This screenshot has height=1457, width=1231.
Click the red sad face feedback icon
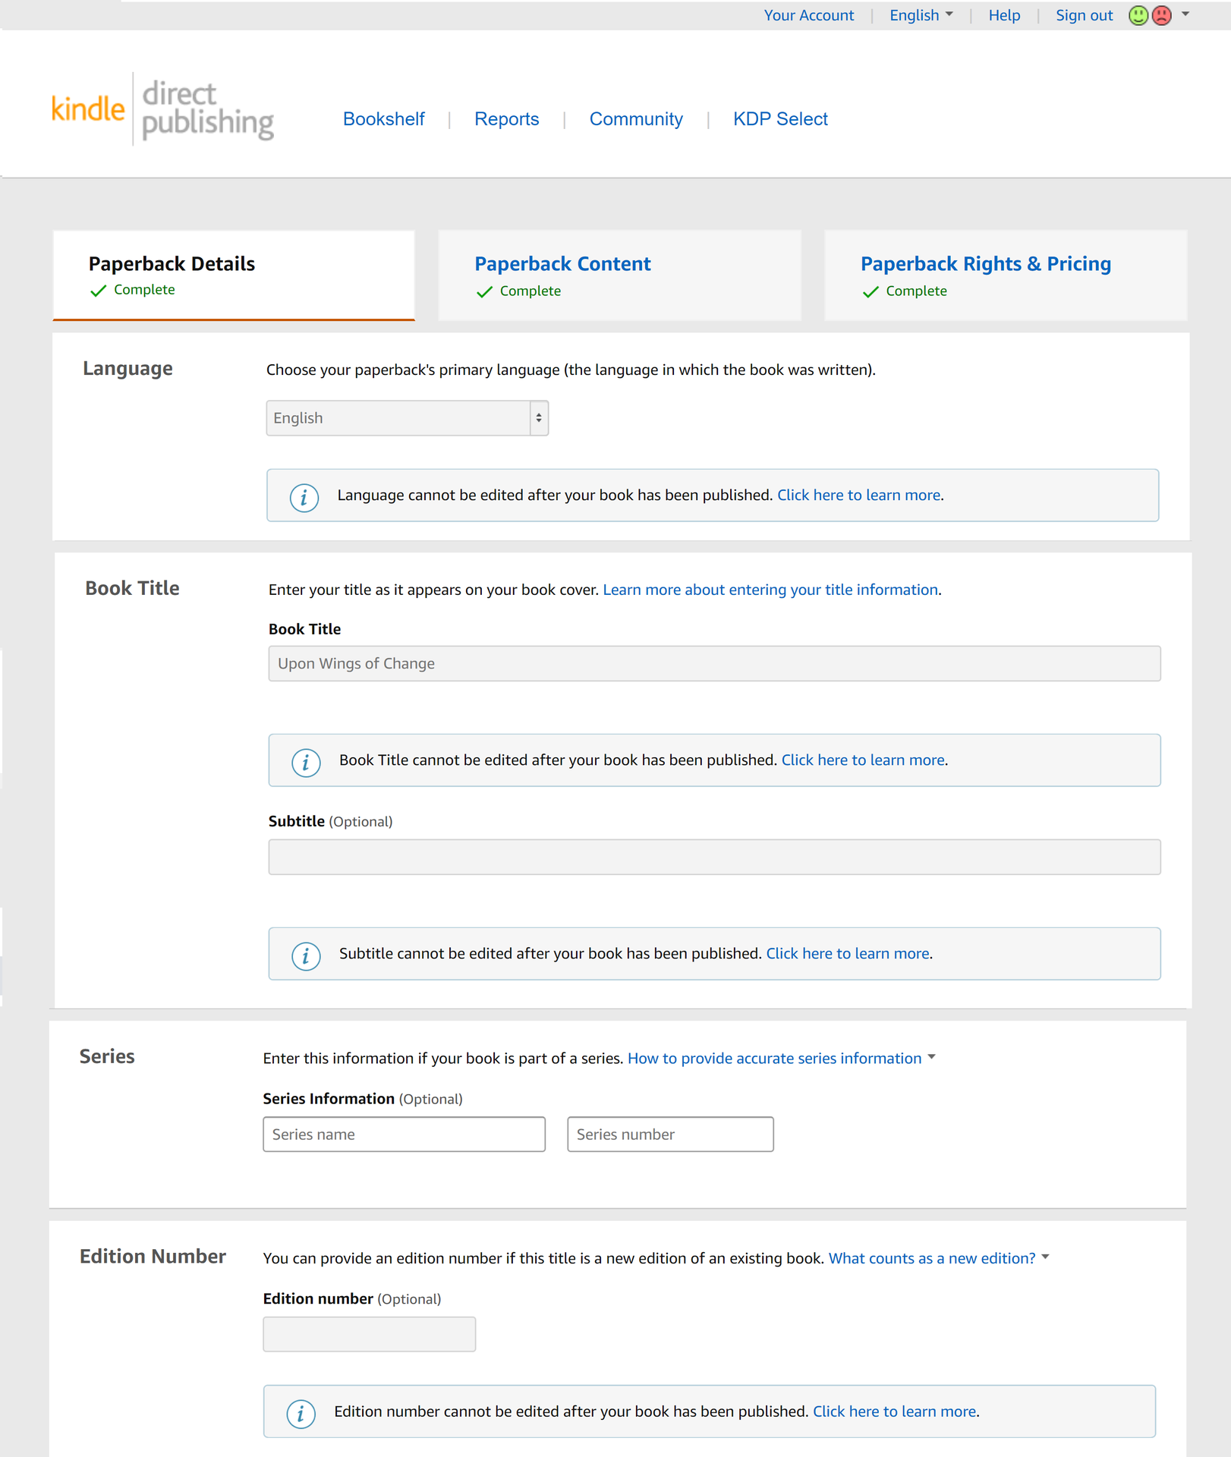coord(1161,15)
